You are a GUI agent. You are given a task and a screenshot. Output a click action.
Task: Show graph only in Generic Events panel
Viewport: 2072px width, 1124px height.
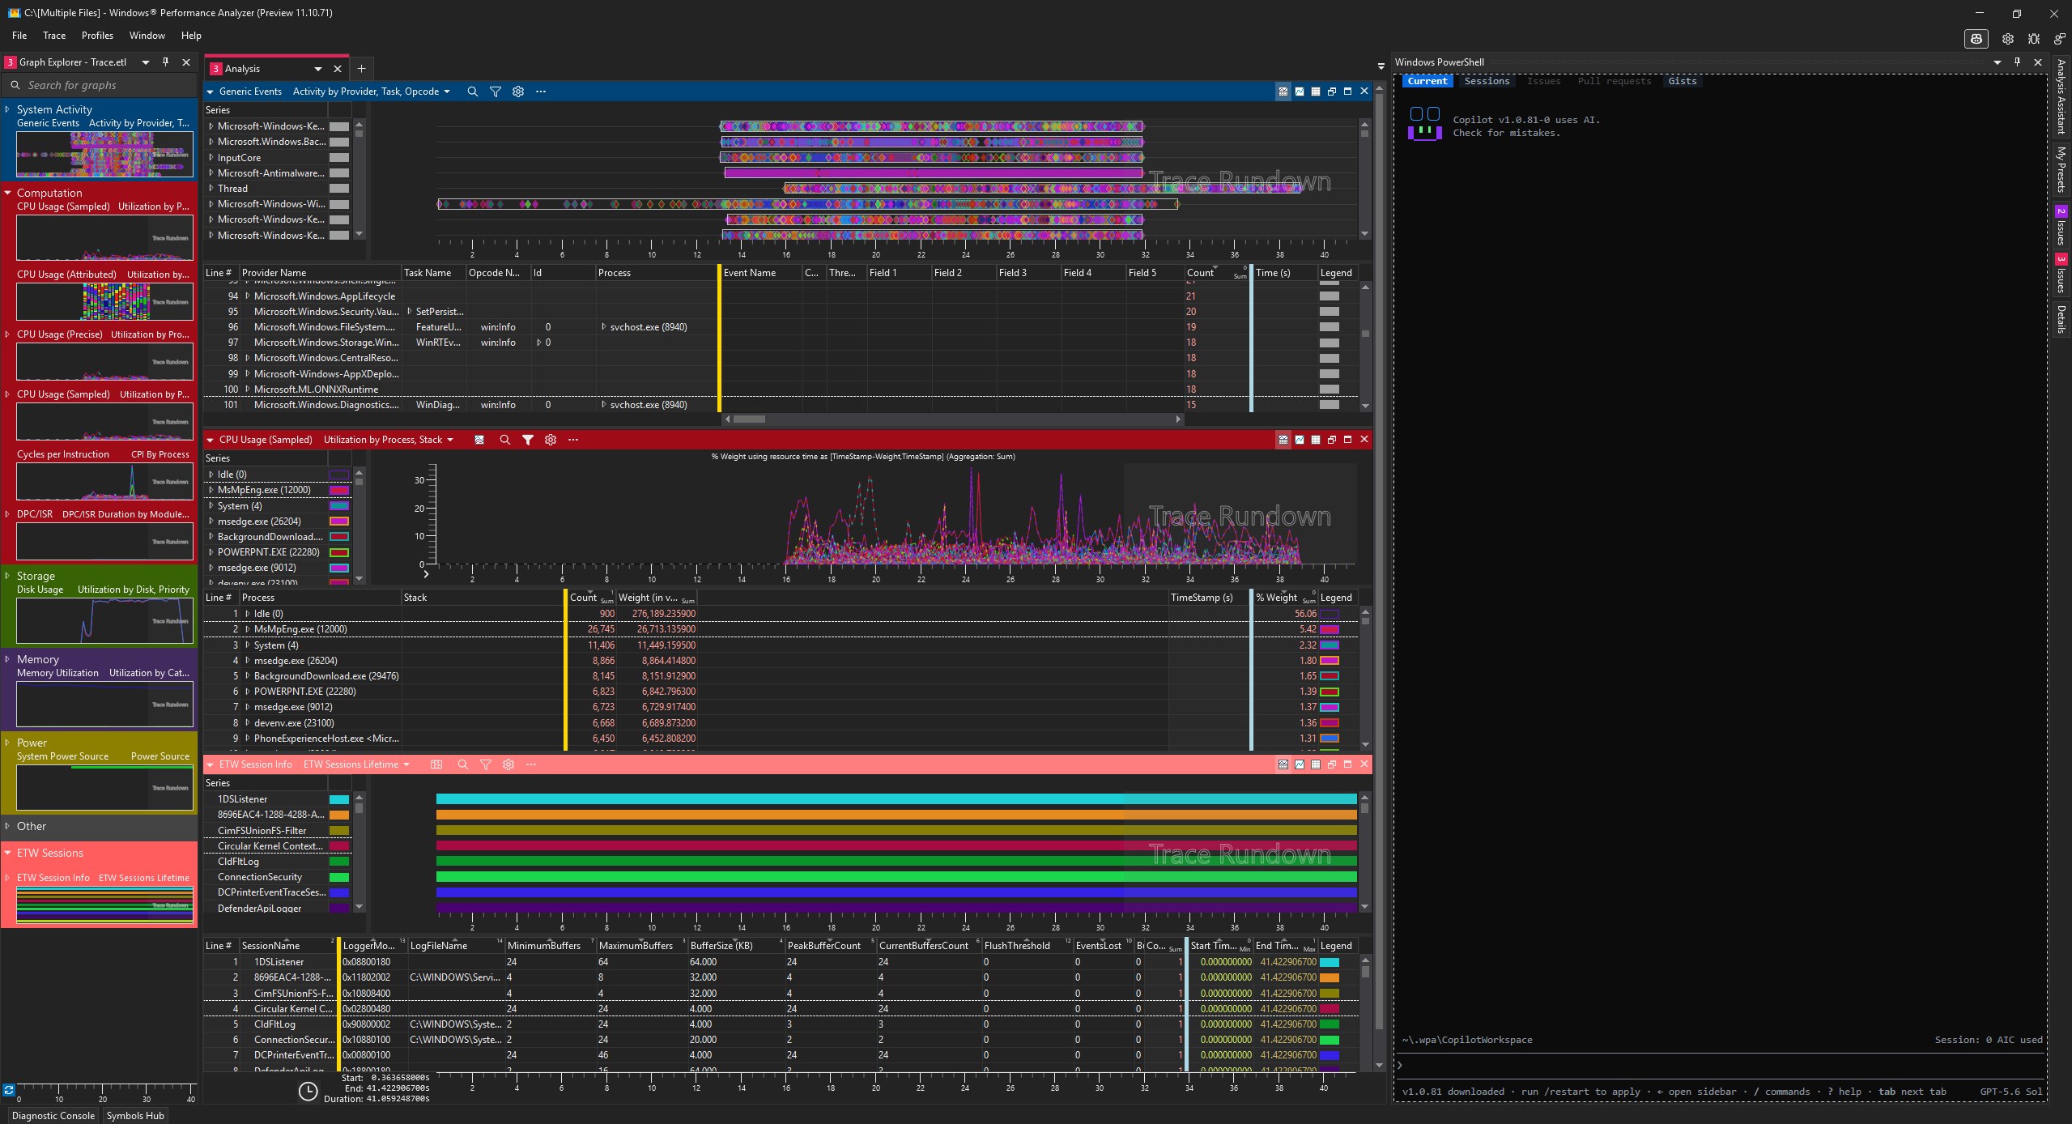(x=1300, y=92)
